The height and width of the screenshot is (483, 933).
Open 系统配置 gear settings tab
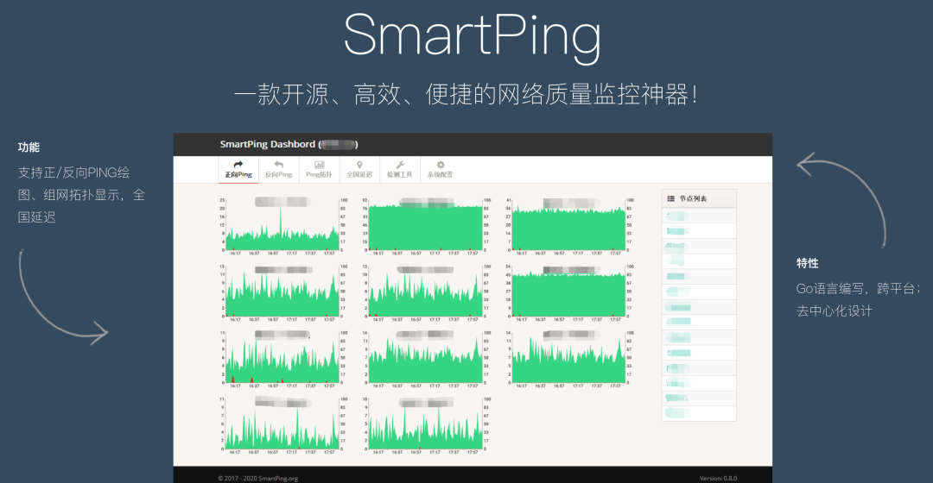click(x=441, y=169)
